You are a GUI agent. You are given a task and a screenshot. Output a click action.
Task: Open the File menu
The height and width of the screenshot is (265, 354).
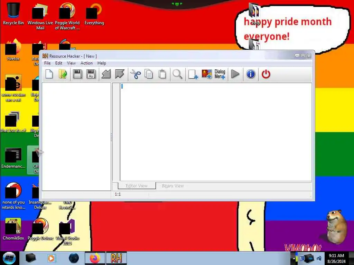[x=47, y=63]
